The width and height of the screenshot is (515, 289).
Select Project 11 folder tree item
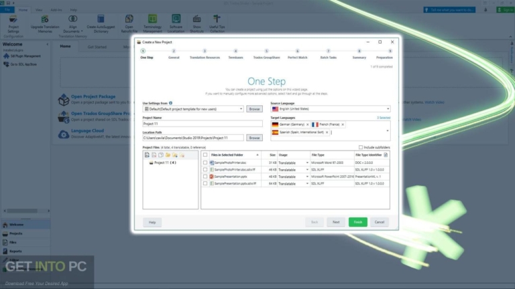point(162,163)
